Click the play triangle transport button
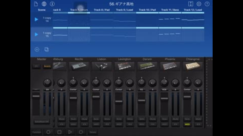The image size is (243, 136). click(x=70, y=132)
